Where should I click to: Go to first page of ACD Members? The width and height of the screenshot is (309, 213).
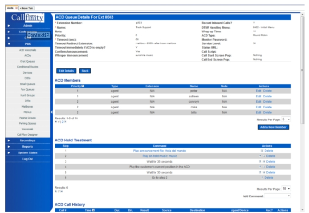(x=56, y=122)
